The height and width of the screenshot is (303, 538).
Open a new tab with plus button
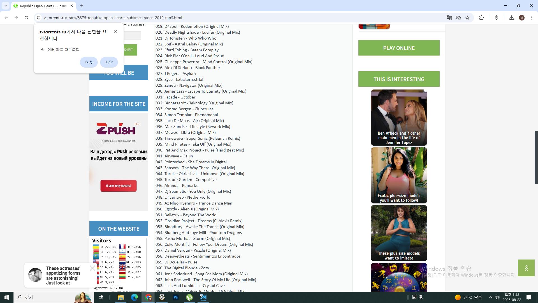pos(82,6)
